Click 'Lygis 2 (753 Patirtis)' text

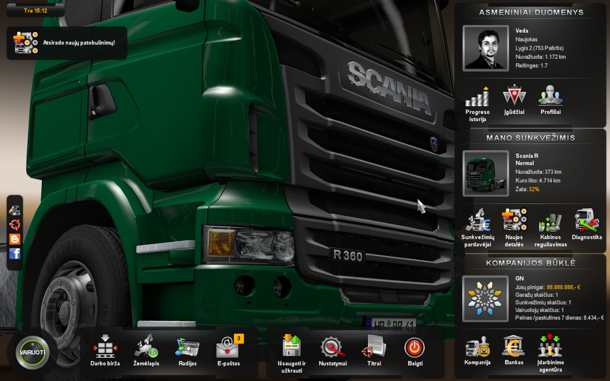point(539,48)
